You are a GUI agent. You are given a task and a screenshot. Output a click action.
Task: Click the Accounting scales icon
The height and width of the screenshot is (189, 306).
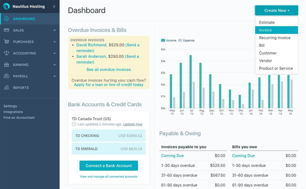6,53
